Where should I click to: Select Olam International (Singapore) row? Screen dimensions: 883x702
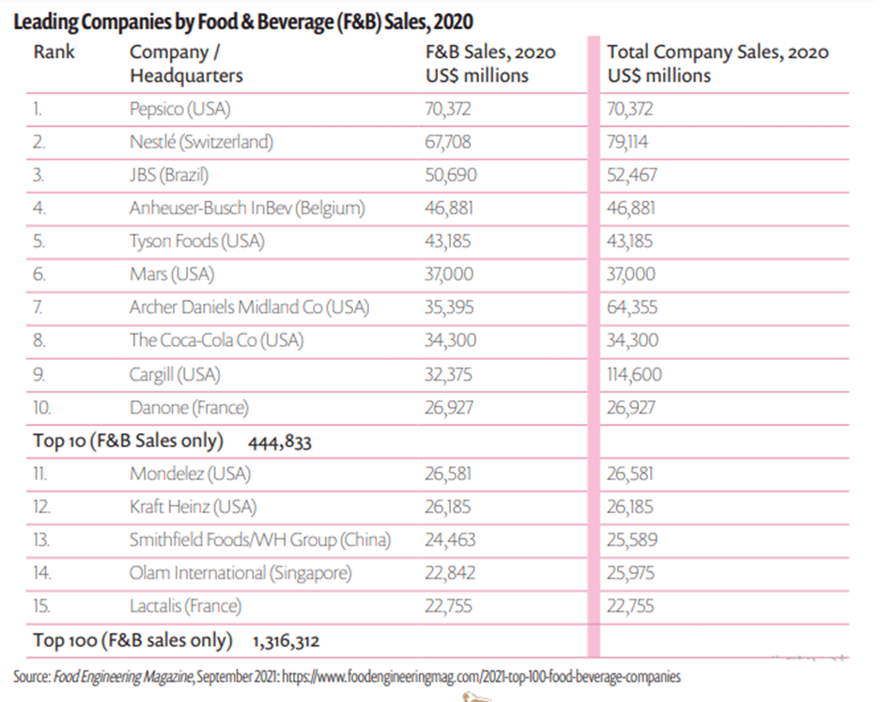click(438, 573)
